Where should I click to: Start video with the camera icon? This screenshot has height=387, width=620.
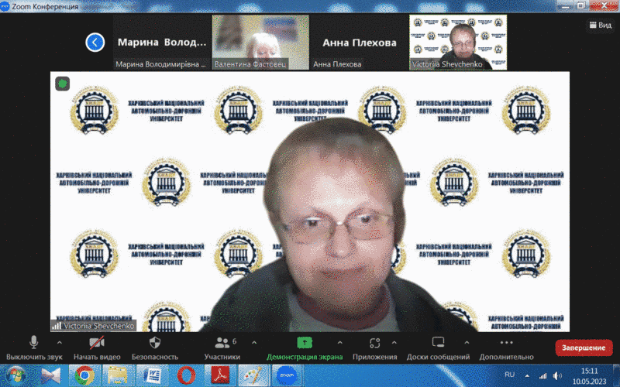point(96,342)
